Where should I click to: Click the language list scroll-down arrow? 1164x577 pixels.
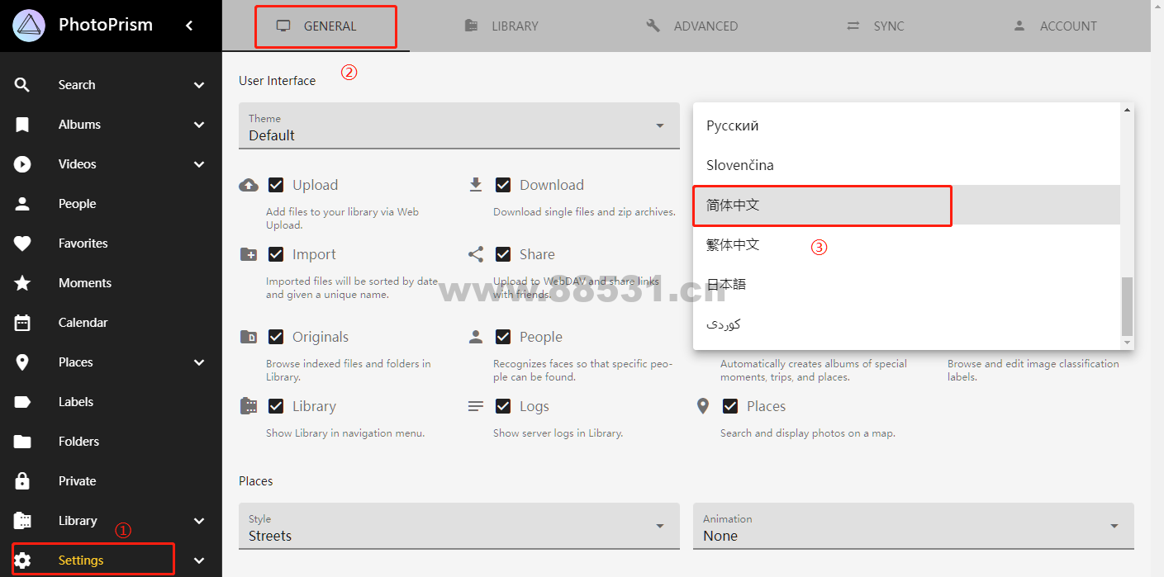point(1127,343)
